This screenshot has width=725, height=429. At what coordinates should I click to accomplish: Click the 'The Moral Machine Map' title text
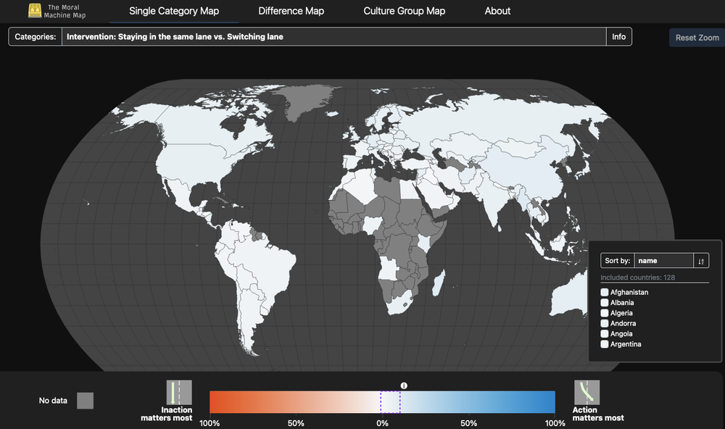(65, 11)
